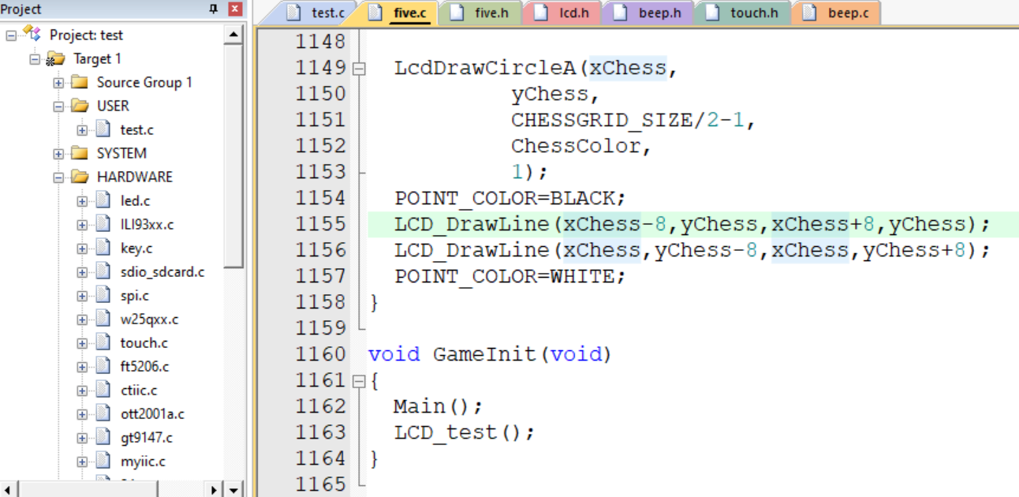
Task: Click the LCD_test(); call in code
Action: point(465,432)
